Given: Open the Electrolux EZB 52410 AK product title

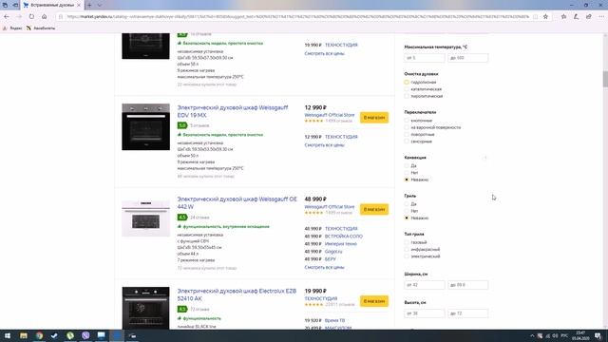Looking at the screenshot, I should 237,294.
